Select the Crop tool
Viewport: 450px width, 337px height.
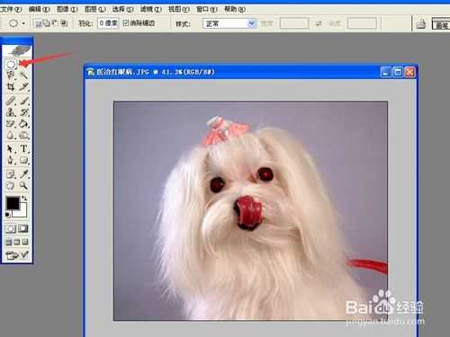11,87
